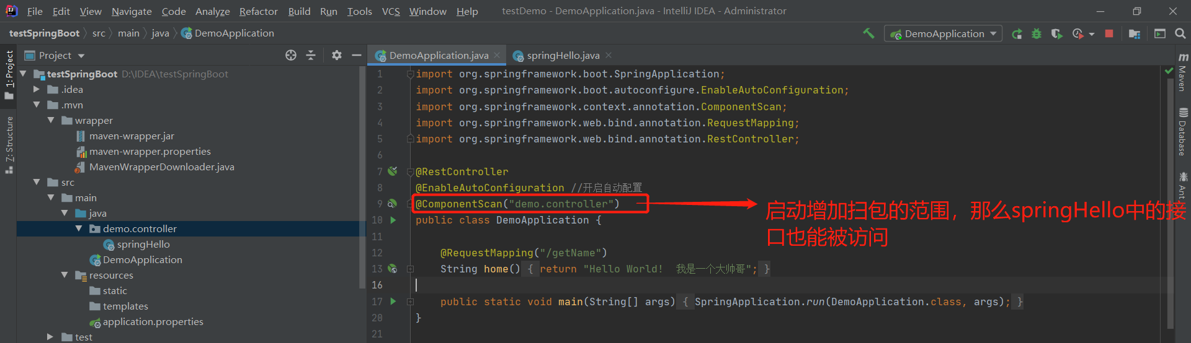1191x343 pixels.
Task: Open the Maven tool window
Action: tap(1183, 72)
